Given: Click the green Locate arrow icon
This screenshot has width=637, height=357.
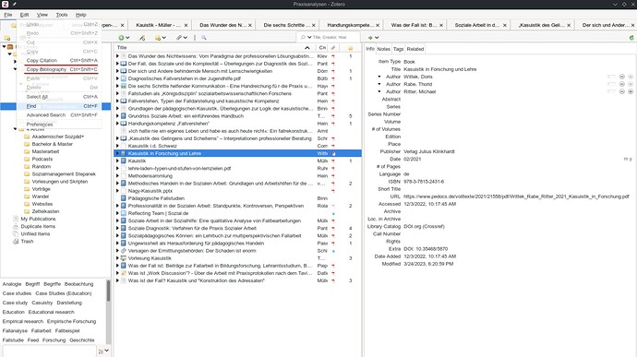Looking at the screenshot, I should pyautogui.click(x=370, y=38).
